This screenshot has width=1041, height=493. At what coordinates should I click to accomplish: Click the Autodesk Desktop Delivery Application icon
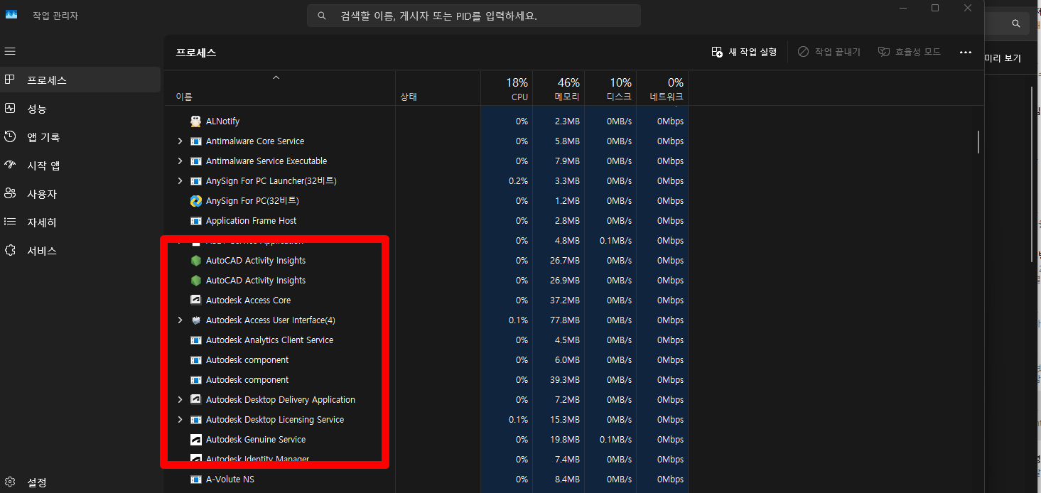(x=196, y=400)
